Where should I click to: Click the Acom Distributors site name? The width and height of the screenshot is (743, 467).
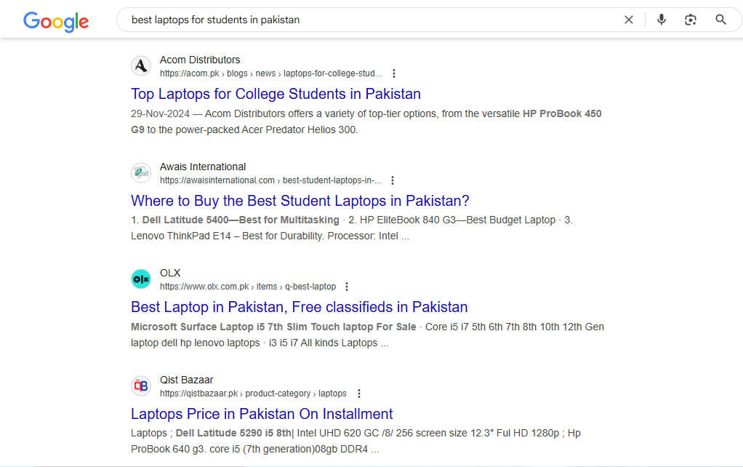point(200,60)
